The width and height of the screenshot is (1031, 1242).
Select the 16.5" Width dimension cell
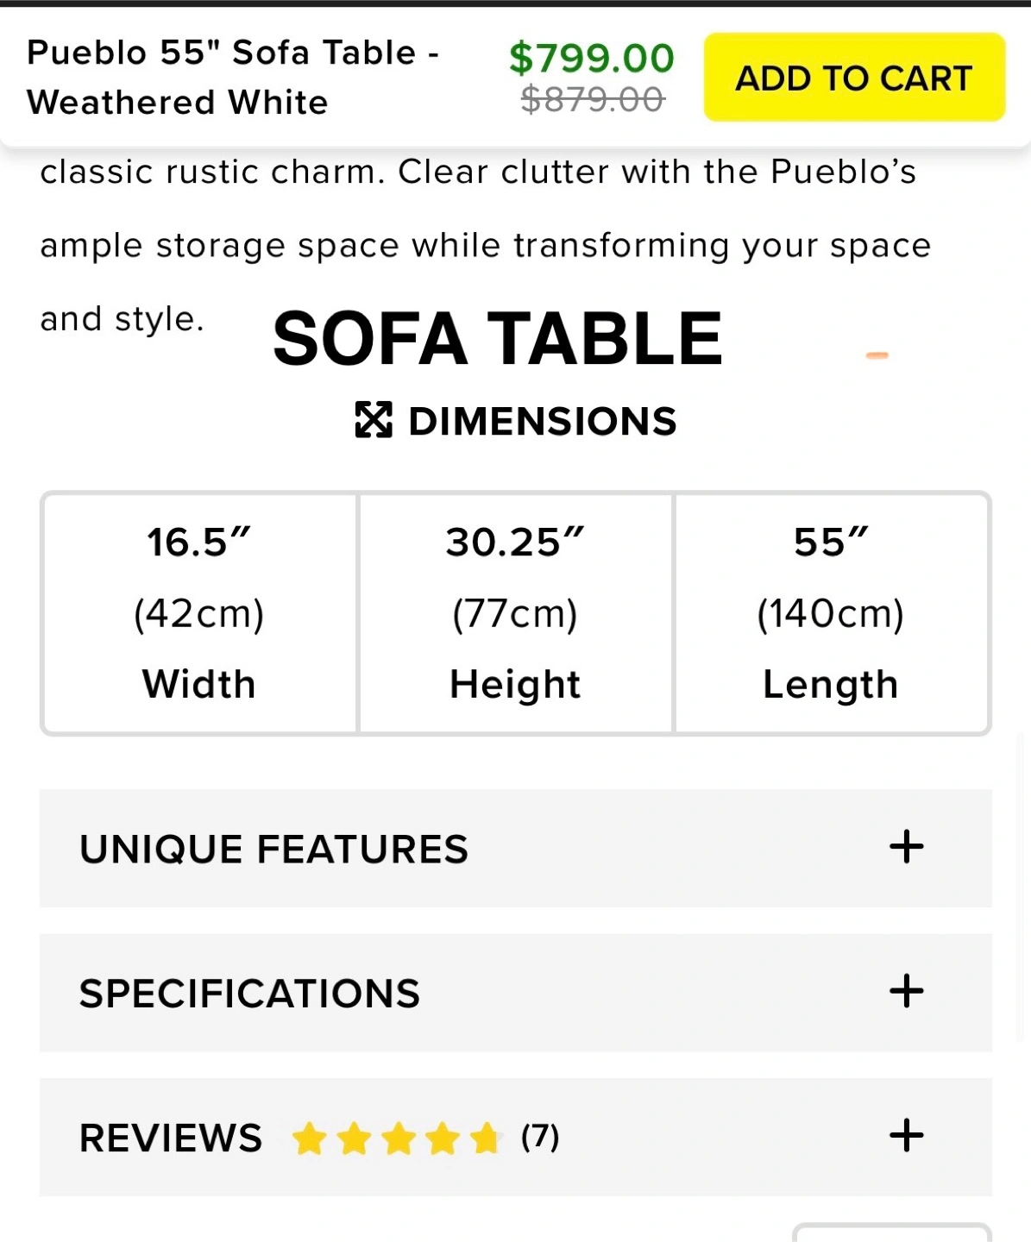coord(199,613)
